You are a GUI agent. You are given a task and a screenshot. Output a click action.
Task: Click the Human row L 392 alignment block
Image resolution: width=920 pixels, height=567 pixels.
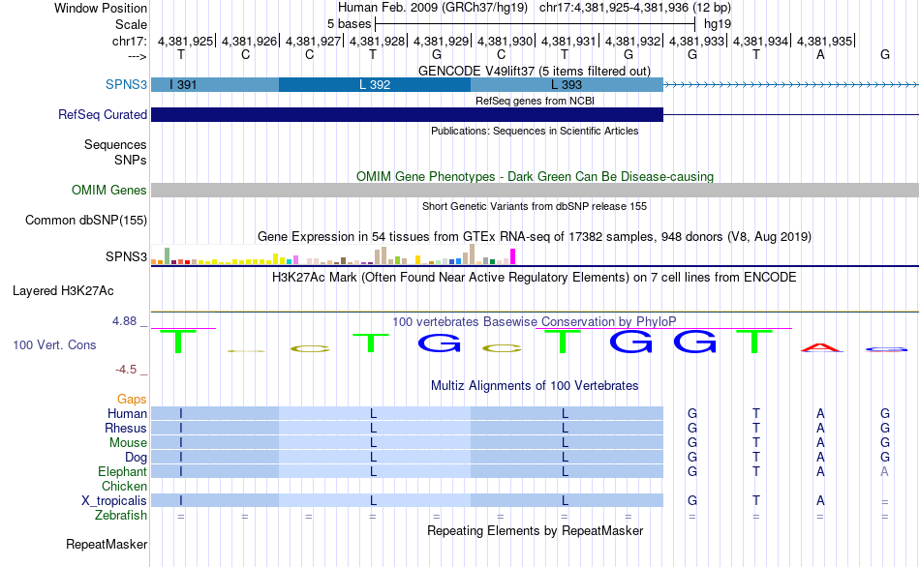coord(375,413)
